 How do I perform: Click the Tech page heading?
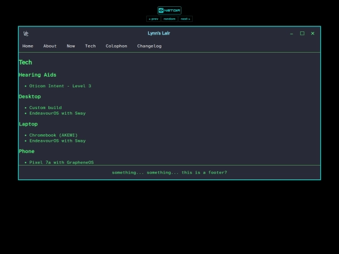[25, 63]
